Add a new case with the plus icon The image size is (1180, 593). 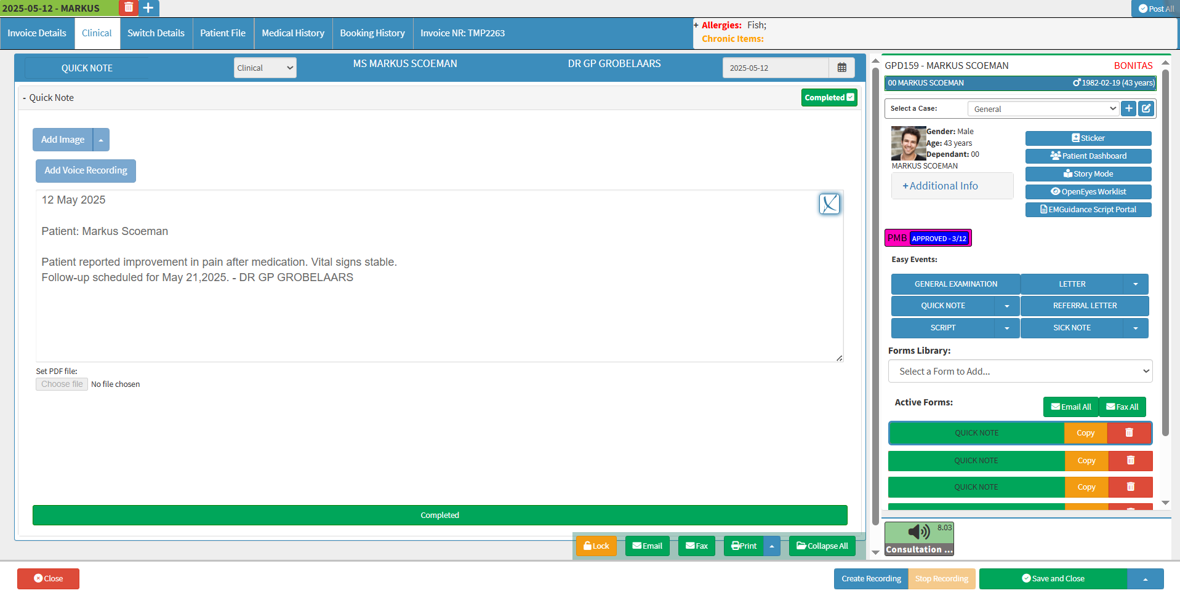point(1128,109)
